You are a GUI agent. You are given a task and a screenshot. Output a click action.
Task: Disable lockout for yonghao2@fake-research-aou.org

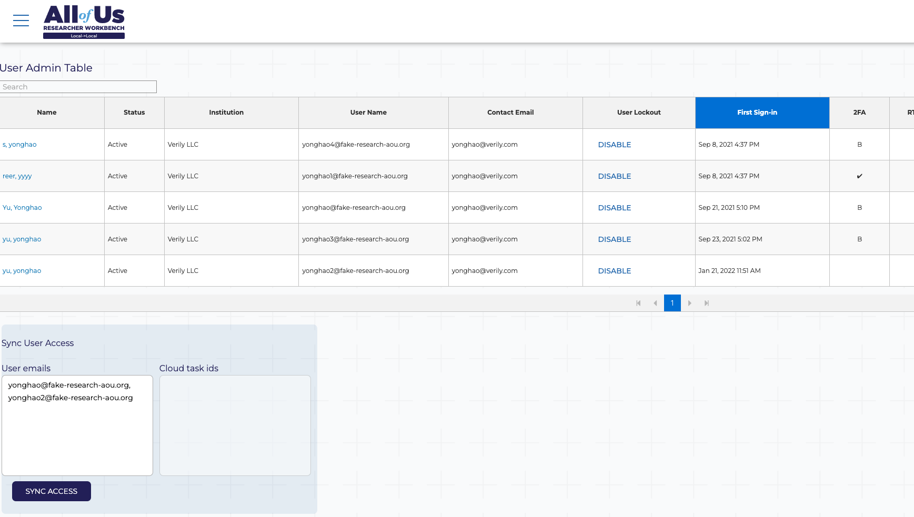(614, 270)
